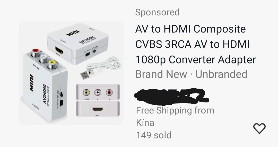
Task: Click the yellow RCA jack on converter
Action: pyautogui.click(x=52, y=64)
